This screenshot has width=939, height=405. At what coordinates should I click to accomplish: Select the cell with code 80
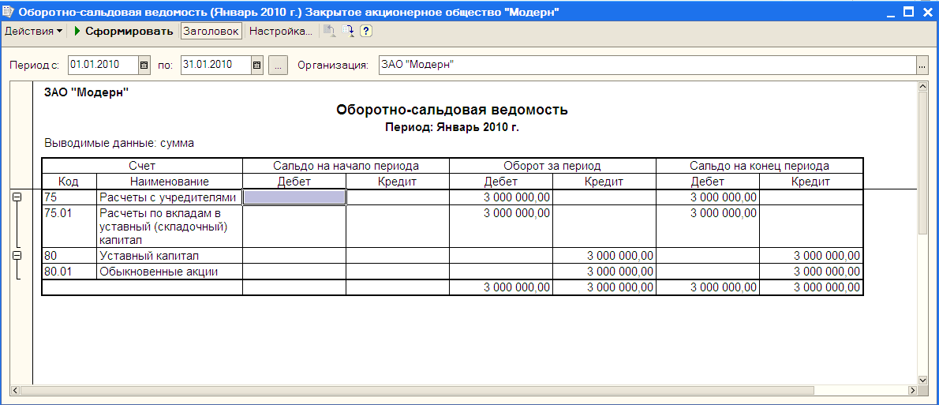coord(69,257)
